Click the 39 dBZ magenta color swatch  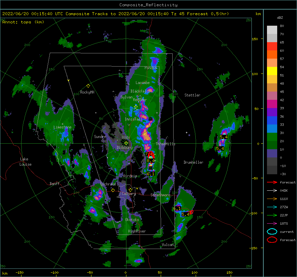coord(272,104)
